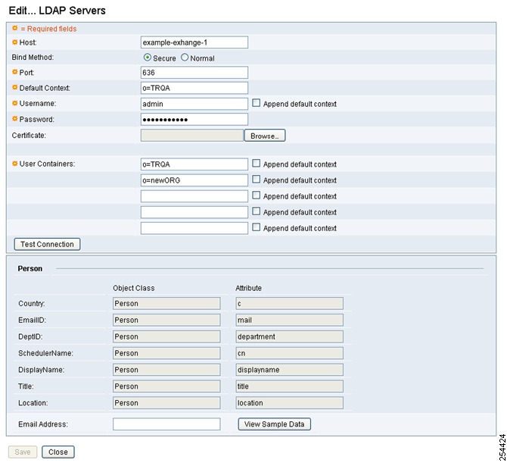Screen dimensions: 507x463
Task: Click the required-field star icon beside Password
Action: tap(15, 118)
